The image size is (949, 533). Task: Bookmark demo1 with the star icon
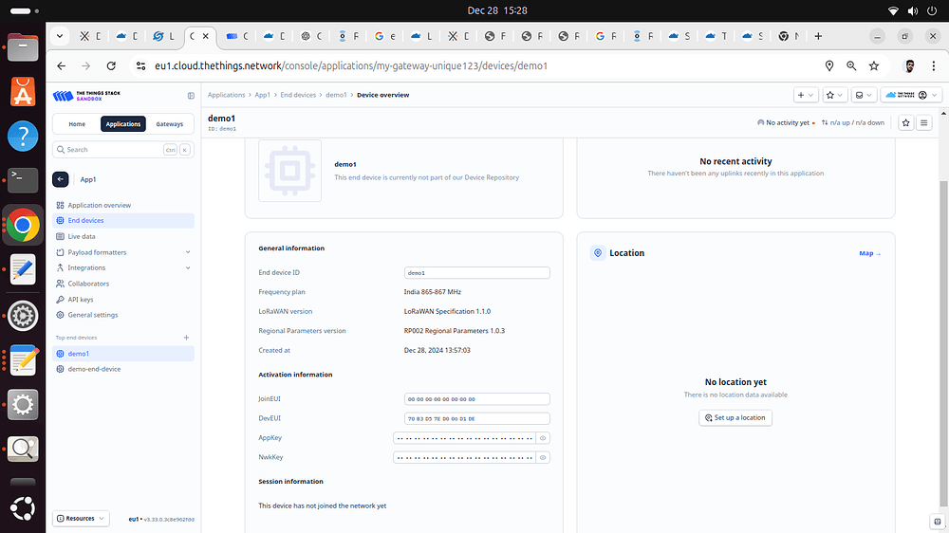click(x=905, y=123)
